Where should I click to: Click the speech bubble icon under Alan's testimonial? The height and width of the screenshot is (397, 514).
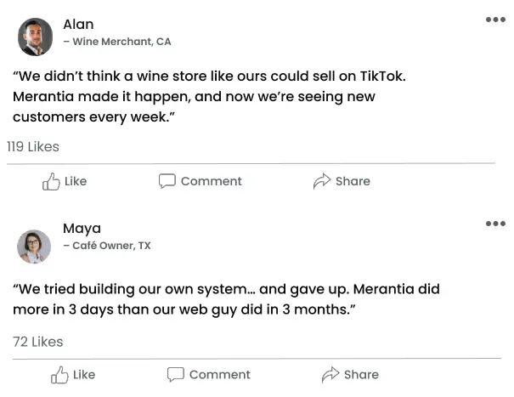[167, 181]
